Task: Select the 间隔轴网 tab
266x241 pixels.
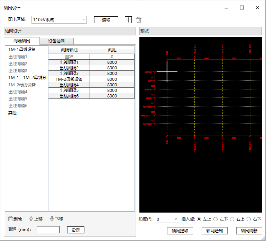Action: tap(22, 41)
